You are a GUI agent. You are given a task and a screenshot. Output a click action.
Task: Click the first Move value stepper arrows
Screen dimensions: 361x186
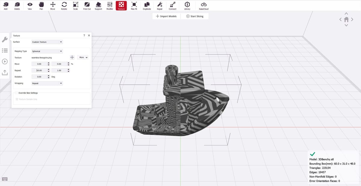pos(49,64)
